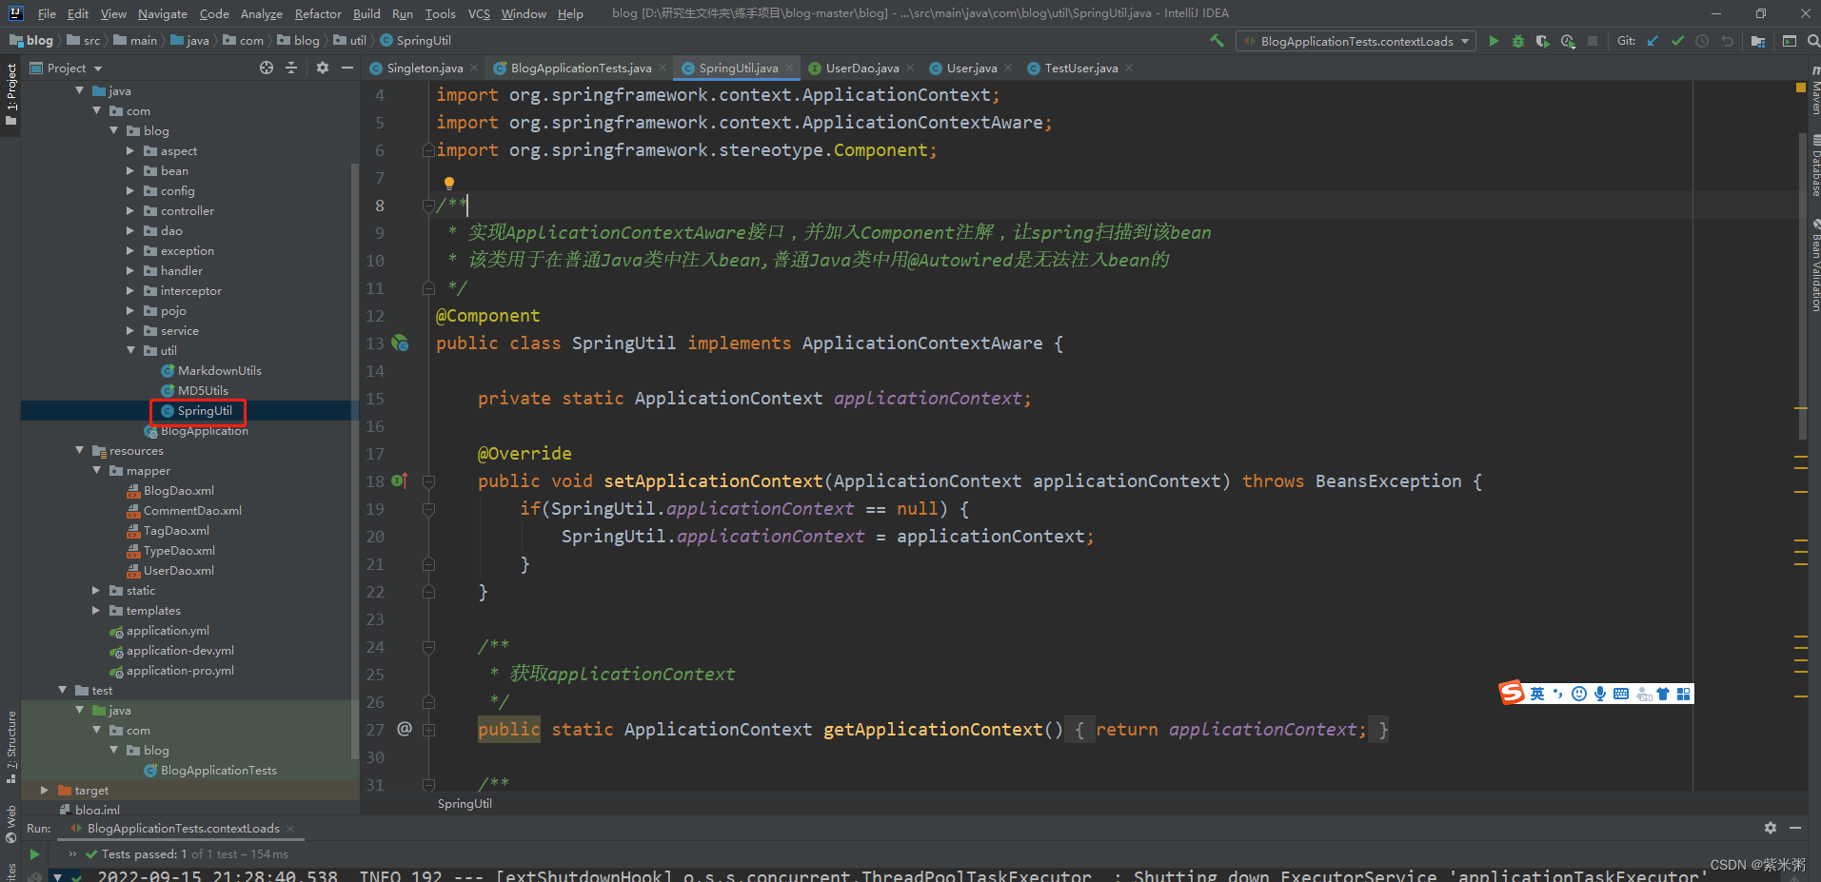Expand the controller package folder
Viewport: 1821px width, 882px height.
click(x=130, y=210)
